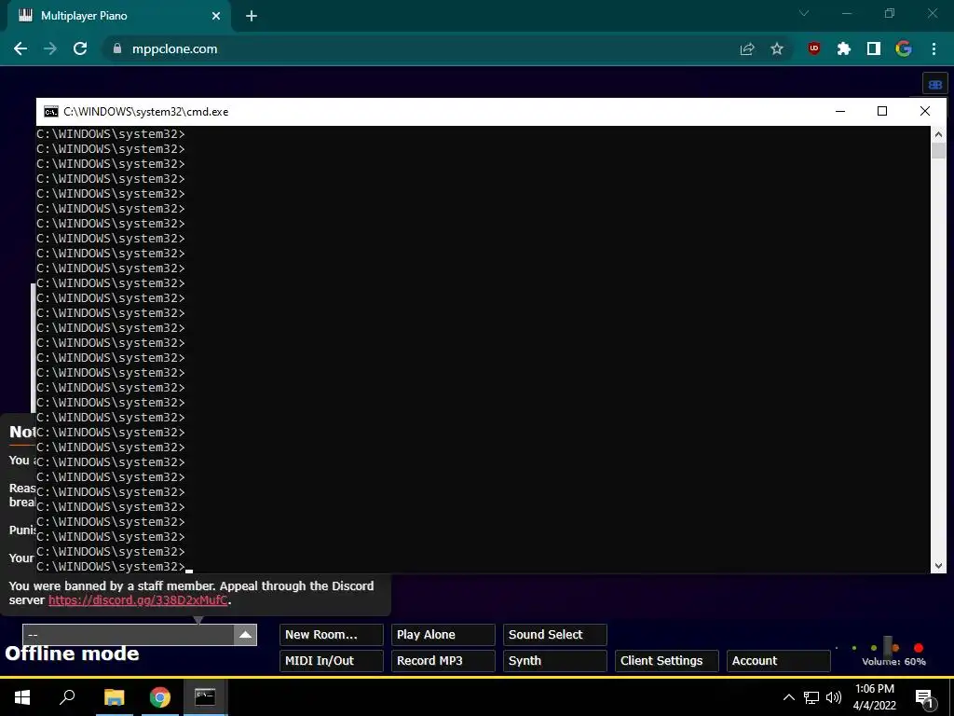View site info via the lock icon

click(x=117, y=48)
